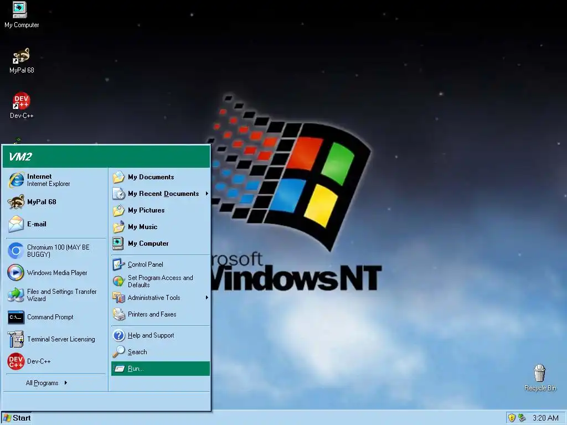Expand the All Programs arrow

(x=65, y=383)
